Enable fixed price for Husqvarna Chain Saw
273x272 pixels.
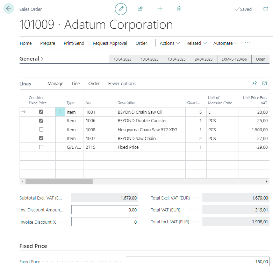click(41, 130)
